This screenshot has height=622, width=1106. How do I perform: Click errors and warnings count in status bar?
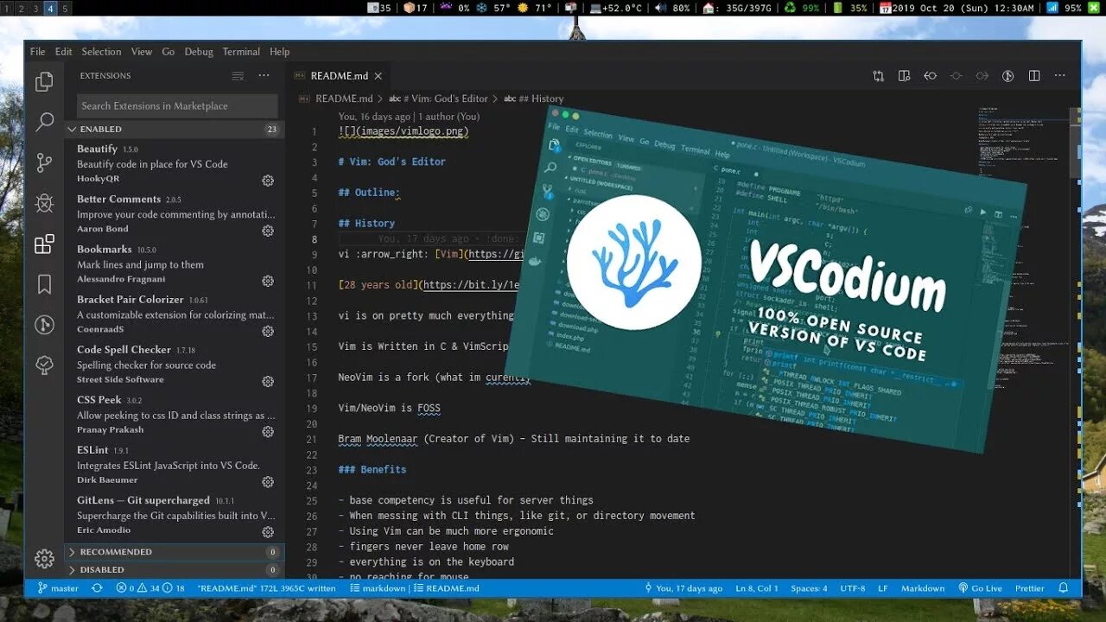pyautogui.click(x=150, y=588)
